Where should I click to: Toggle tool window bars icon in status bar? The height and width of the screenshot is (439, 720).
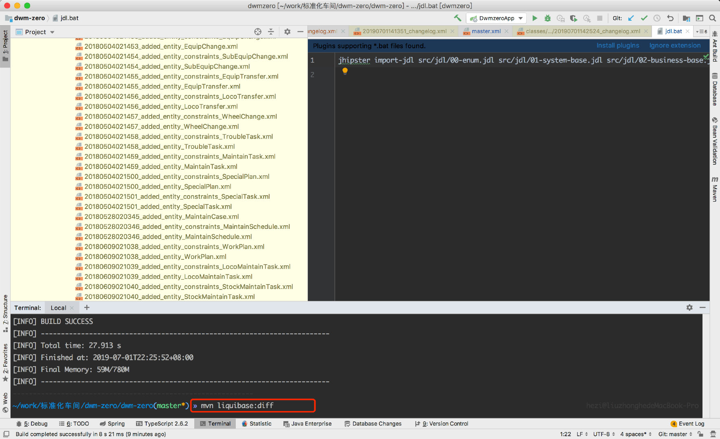pos(6,434)
